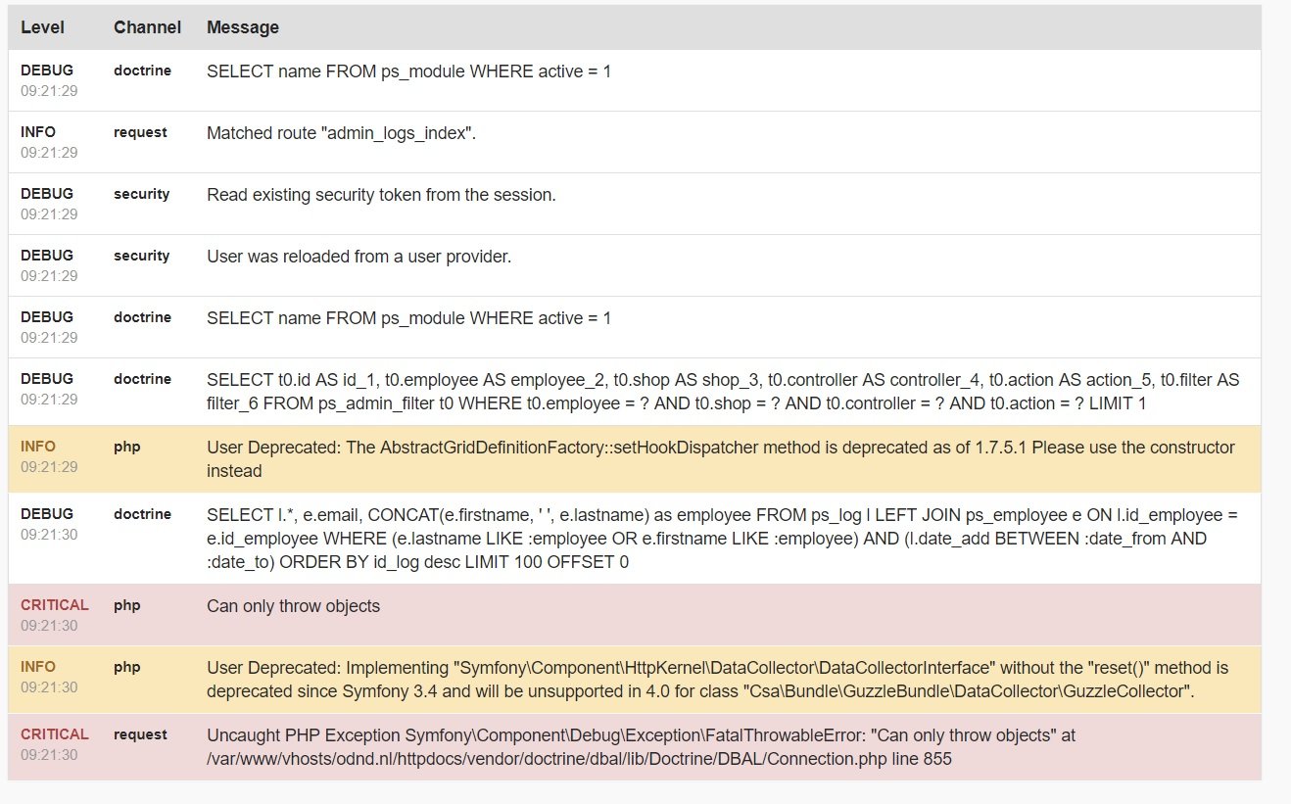
Task: Click the Can only throw objects message
Action: coord(293,606)
